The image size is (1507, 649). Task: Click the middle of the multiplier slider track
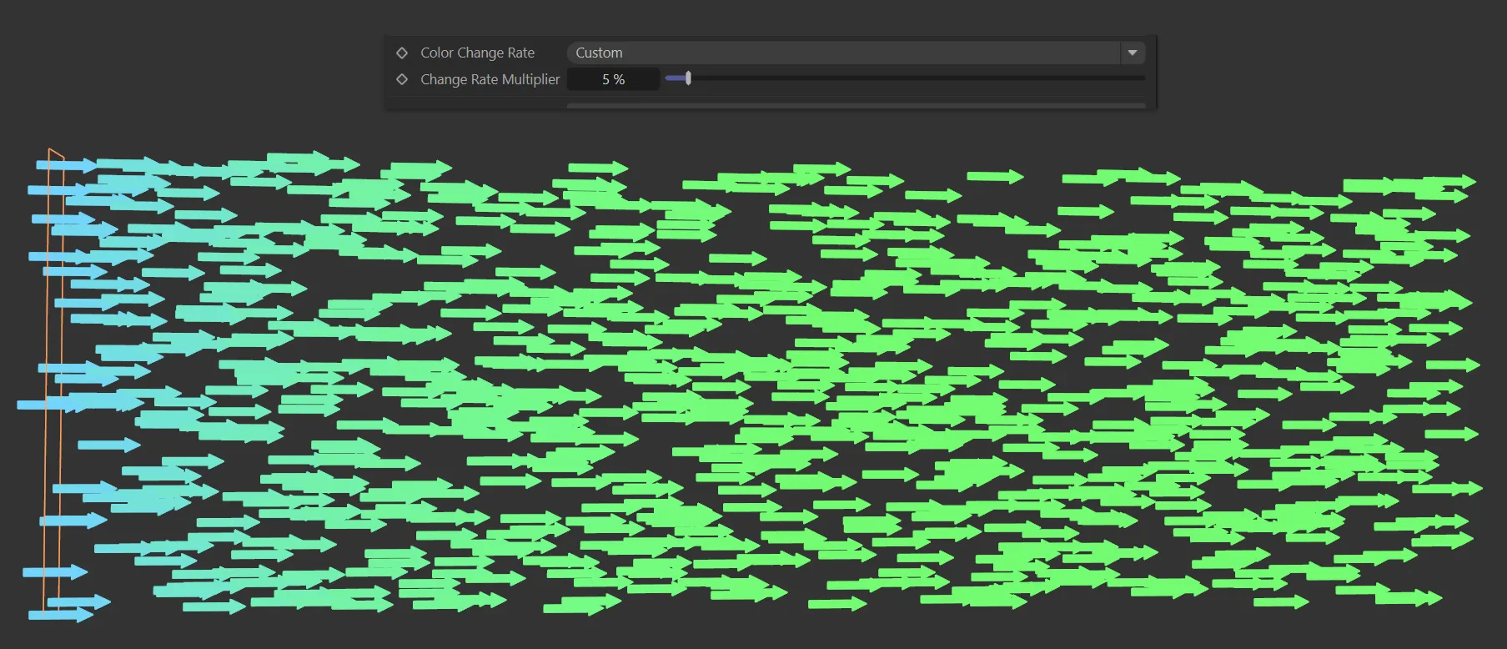pyautogui.click(x=905, y=78)
